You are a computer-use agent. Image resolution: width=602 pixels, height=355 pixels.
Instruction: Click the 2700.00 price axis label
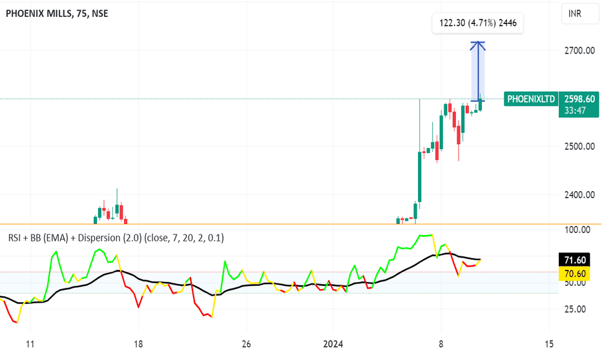click(x=579, y=50)
